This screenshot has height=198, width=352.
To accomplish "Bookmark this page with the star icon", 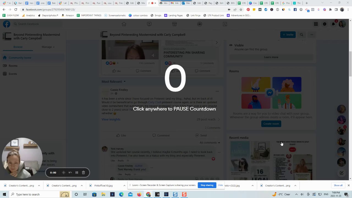I will point(241,10).
